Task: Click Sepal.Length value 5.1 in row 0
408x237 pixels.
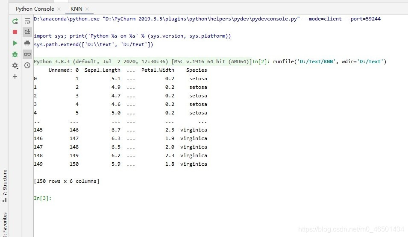Action: (x=116, y=79)
